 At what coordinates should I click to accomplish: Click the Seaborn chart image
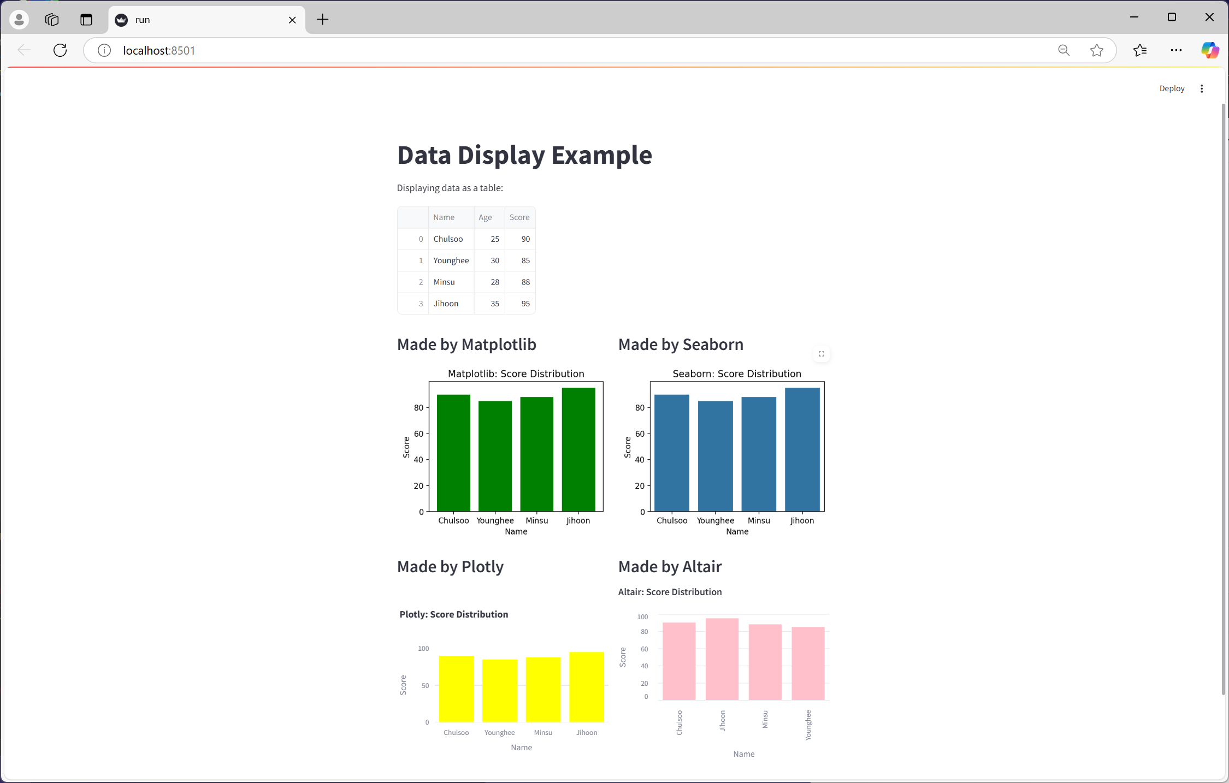click(x=724, y=452)
